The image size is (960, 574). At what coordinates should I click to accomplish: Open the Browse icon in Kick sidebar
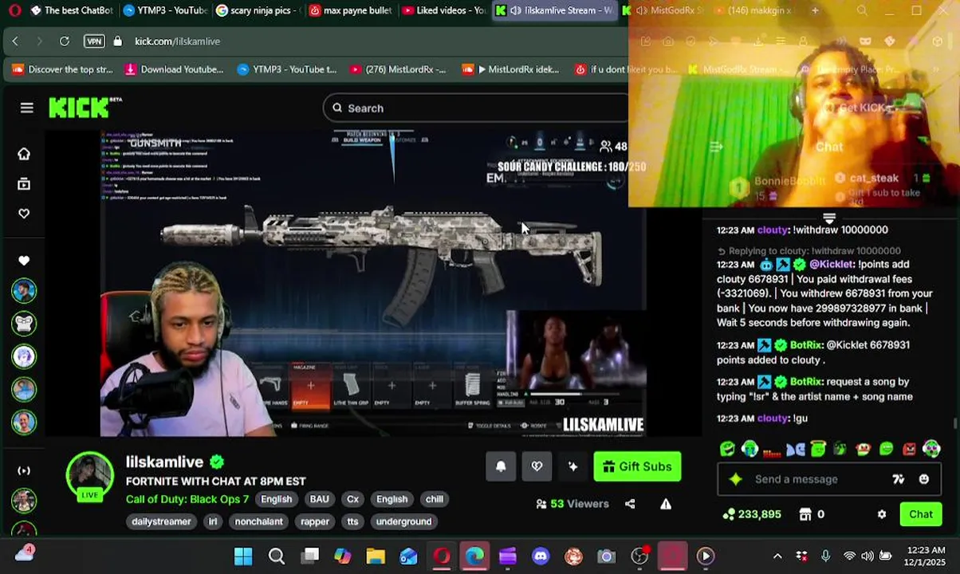pyautogui.click(x=24, y=184)
